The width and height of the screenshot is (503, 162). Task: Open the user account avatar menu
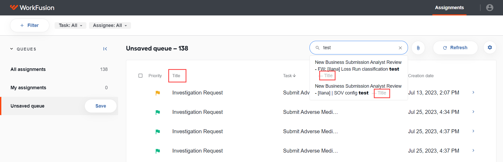point(490,8)
